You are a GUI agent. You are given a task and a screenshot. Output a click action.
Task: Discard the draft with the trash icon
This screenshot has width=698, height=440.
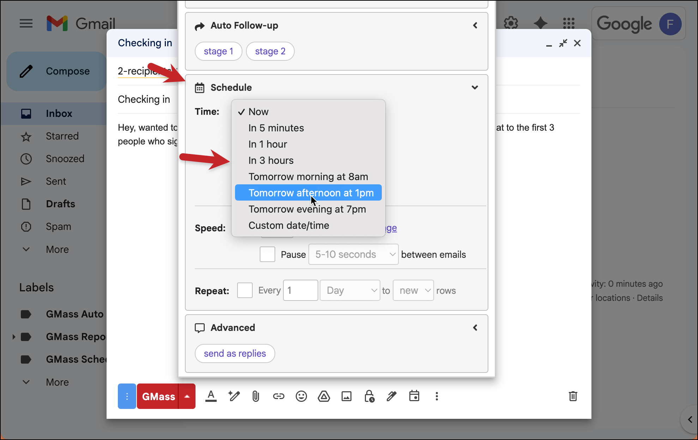[573, 396]
